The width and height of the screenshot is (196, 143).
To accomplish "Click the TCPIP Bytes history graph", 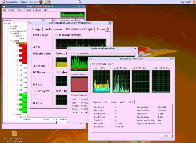I will tap(62, 100).
